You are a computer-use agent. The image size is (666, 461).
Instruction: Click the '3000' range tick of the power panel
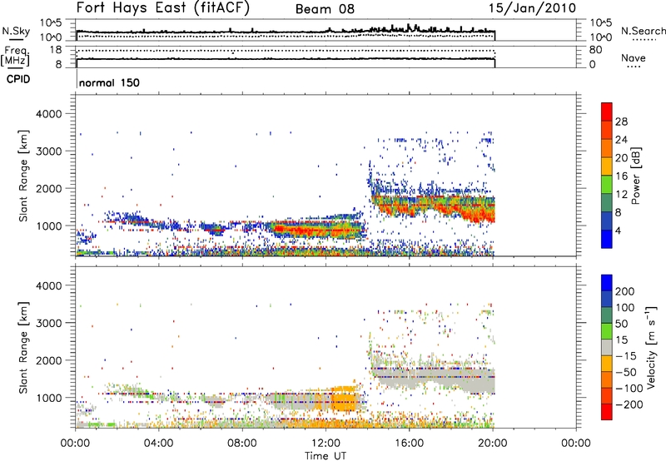(x=49, y=151)
